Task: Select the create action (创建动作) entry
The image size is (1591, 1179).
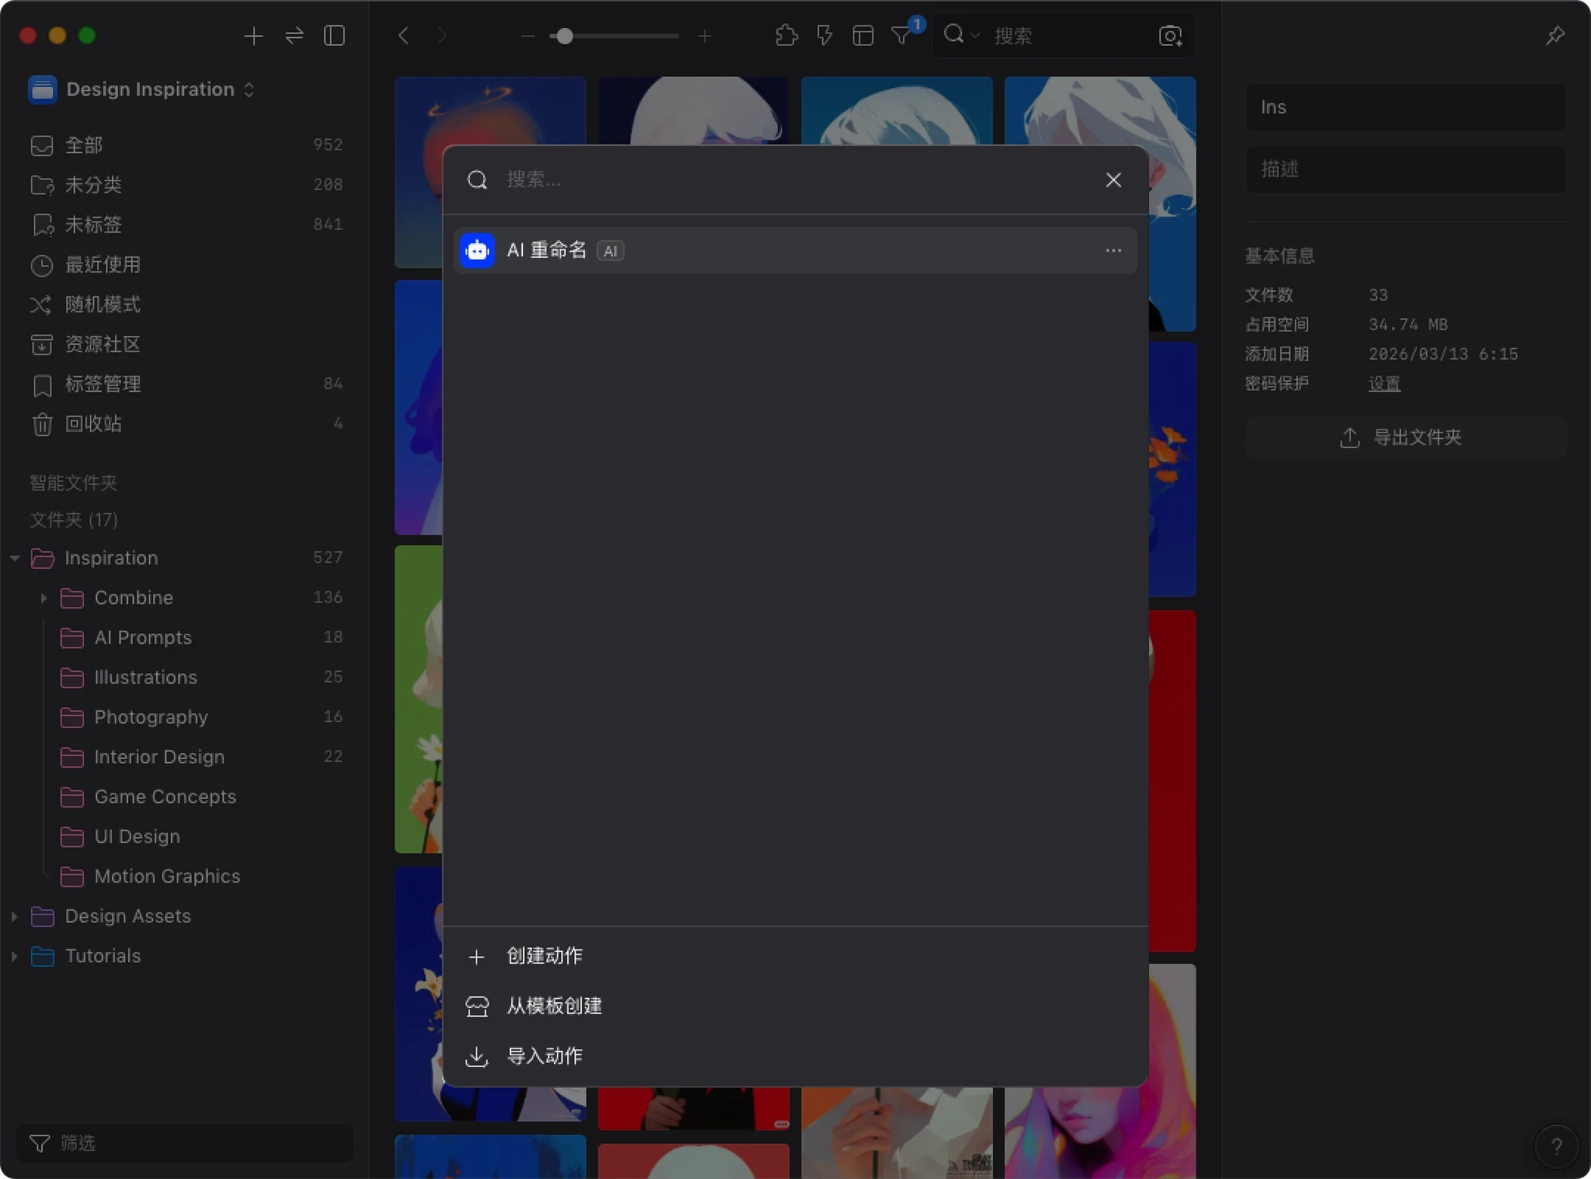Action: click(x=544, y=956)
